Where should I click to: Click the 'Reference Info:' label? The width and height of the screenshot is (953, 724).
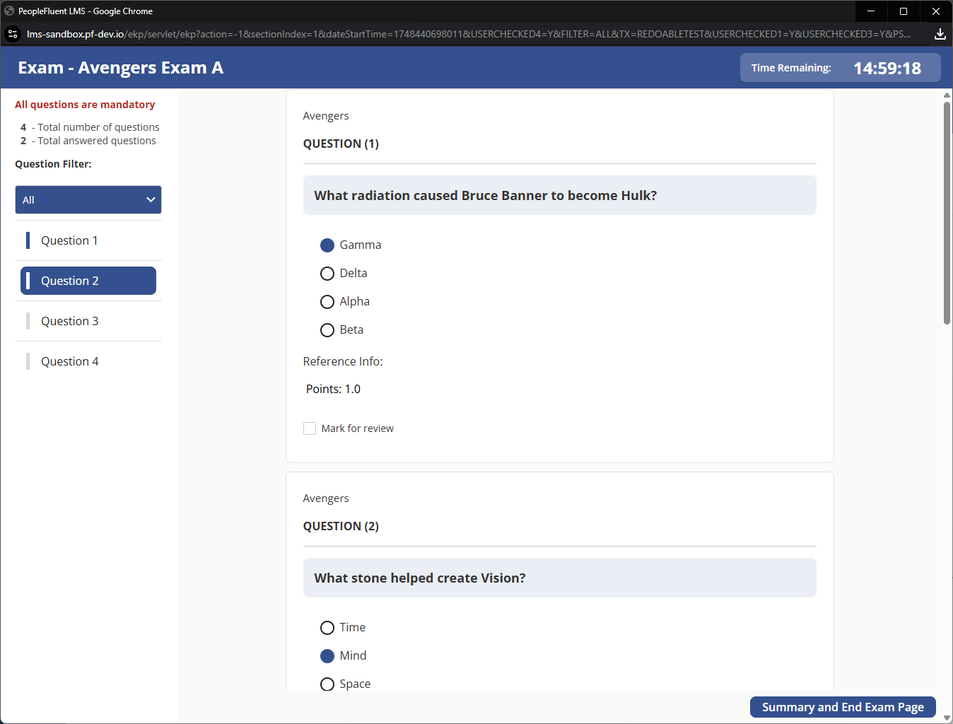[x=343, y=361]
